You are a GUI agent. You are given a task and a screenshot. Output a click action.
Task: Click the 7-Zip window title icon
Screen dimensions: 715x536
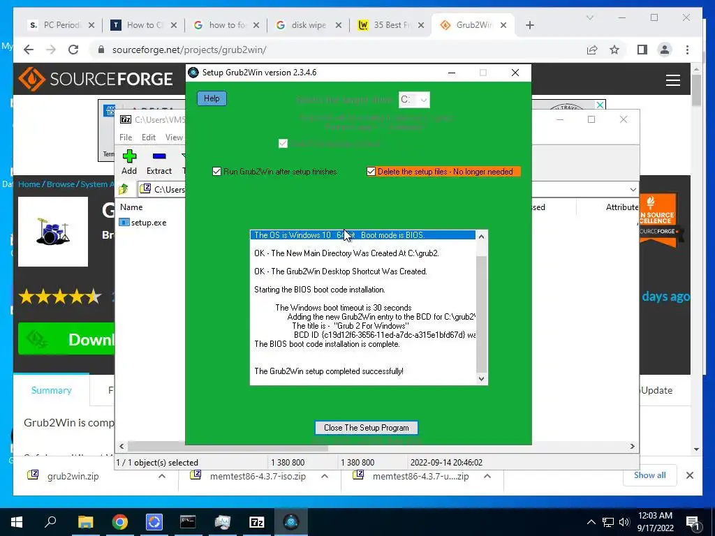(126, 119)
